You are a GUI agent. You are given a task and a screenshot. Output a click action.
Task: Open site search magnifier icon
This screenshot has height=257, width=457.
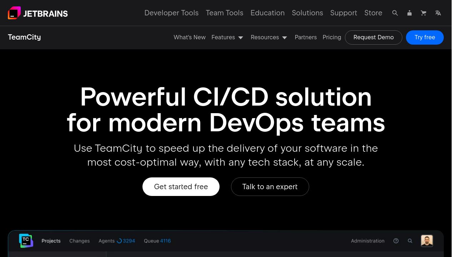coord(395,13)
